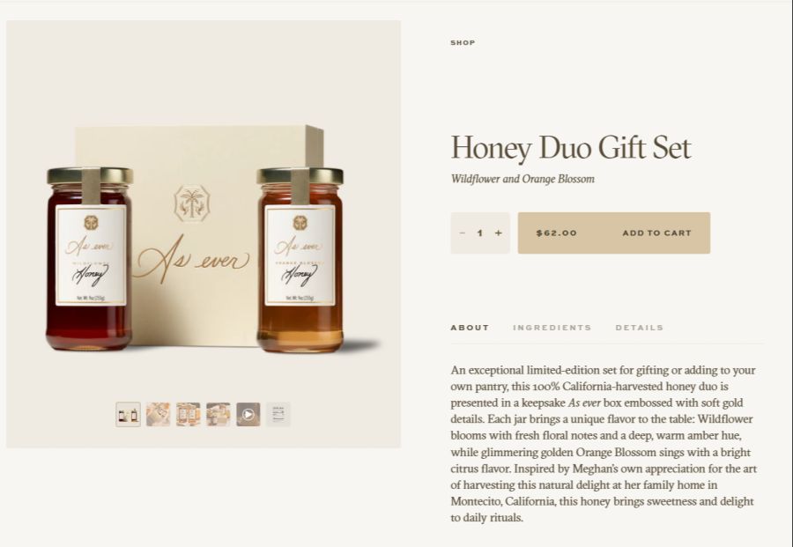
Task: Click the dark Wildflower honey jar
Action: (90, 259)
